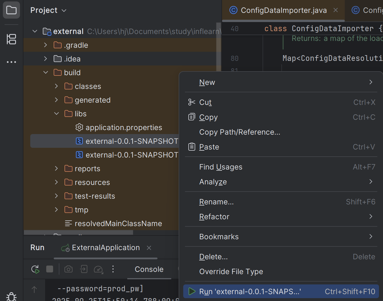
Task: Switch to the ConfigDataImporter.java tab
Action: (x=283, y=10)
